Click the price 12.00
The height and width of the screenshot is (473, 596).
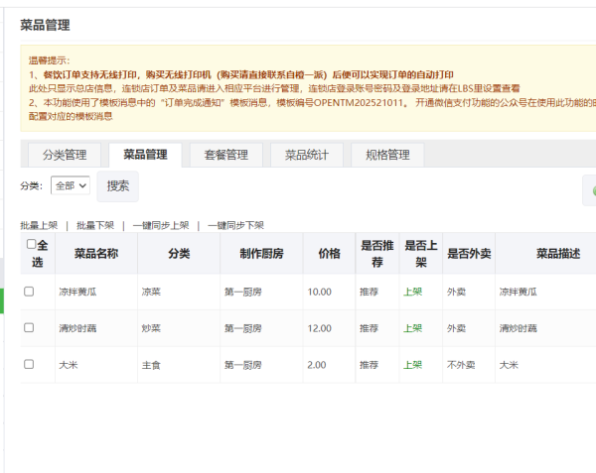(x=319, y=328)
